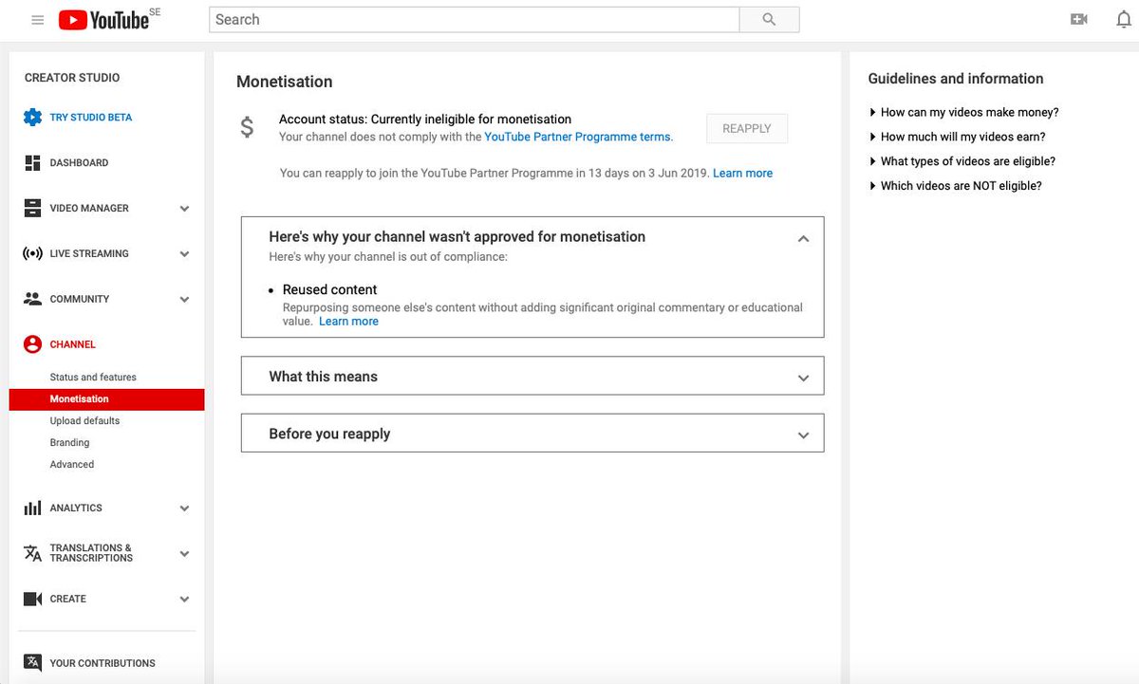
Task: Click the Account status ineligible text
Action: 425,120
